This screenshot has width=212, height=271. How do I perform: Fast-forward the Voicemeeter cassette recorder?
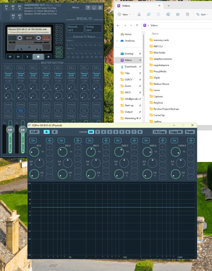pos(18,56)
